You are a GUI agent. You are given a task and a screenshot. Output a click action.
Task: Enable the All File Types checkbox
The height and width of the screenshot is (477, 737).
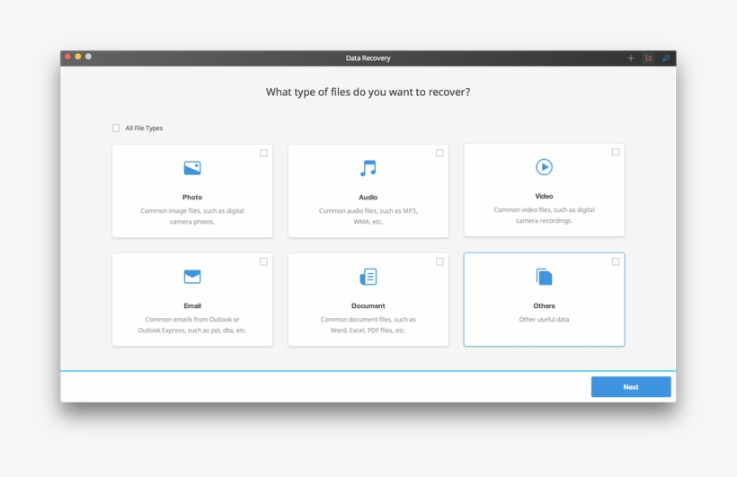116,128
